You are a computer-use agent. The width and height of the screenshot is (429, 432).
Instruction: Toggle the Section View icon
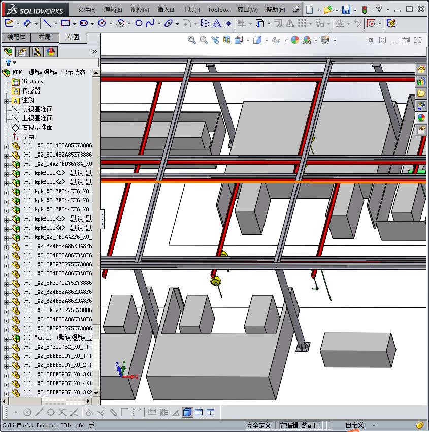227,40
